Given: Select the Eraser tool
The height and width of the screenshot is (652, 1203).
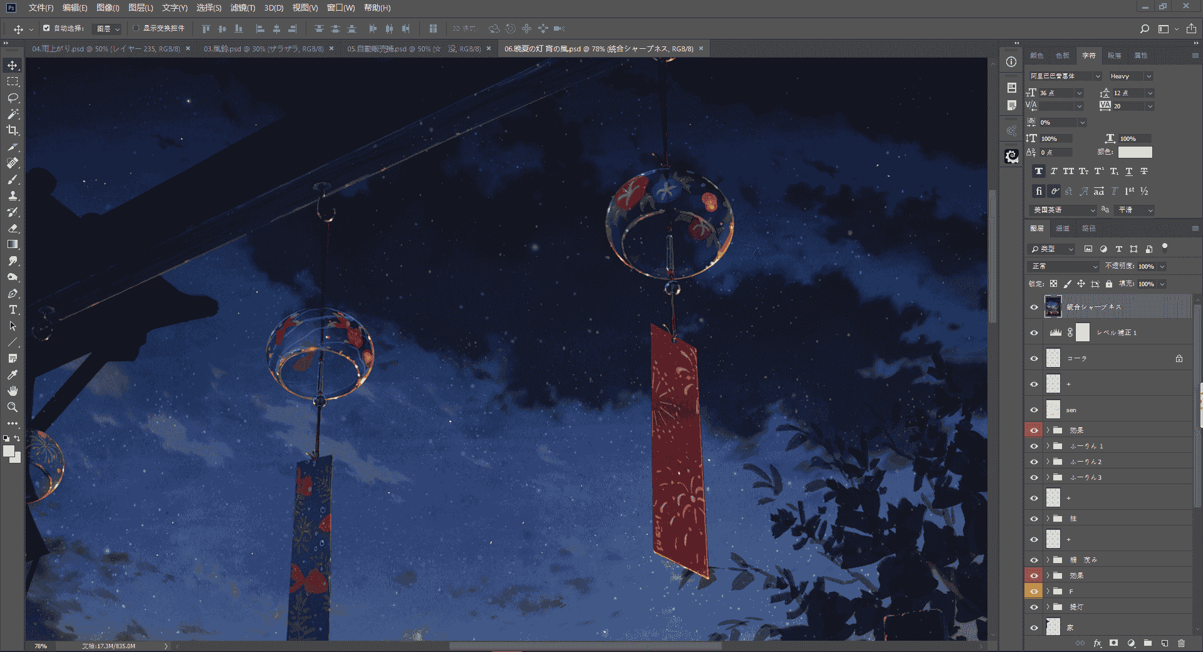Looking at the screenshot, I should [13, 228].
